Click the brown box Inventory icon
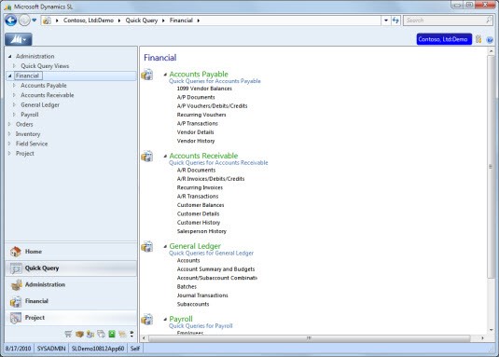This screenshot has width=499, height=357. point(79,334)
